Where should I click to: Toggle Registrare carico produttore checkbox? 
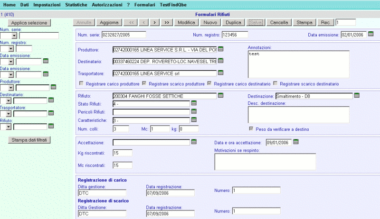(81, 83)
